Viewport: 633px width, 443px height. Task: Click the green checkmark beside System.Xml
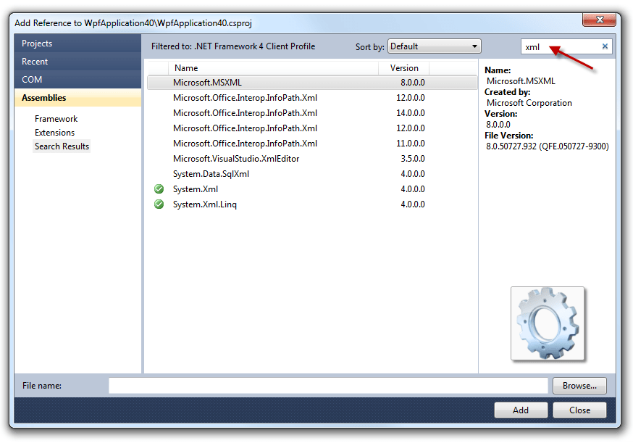pos(159,189)
